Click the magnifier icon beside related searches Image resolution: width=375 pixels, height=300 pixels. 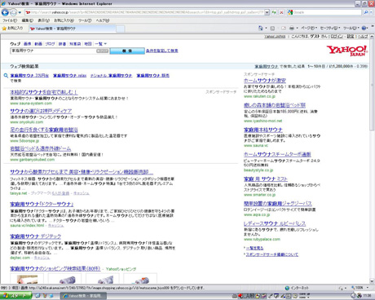point(6,76)
